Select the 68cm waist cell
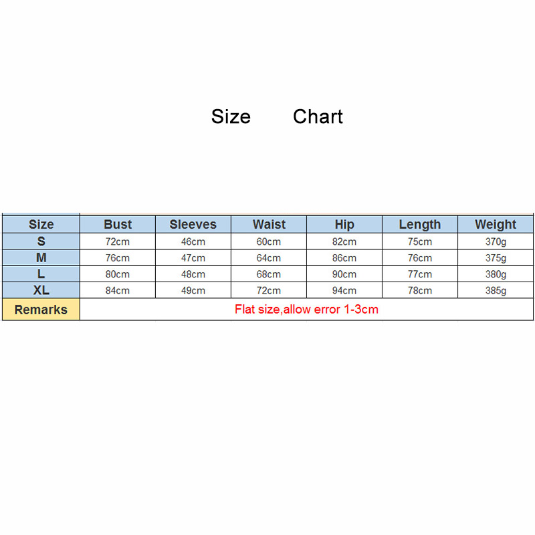The width and height of the screenshot is (535, 535). click(269, 274)
